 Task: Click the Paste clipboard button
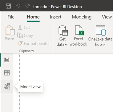point(9,33)
